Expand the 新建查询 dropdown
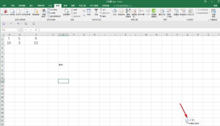The height and width of the screenshot is (126, 220). (x=46, y=17)
